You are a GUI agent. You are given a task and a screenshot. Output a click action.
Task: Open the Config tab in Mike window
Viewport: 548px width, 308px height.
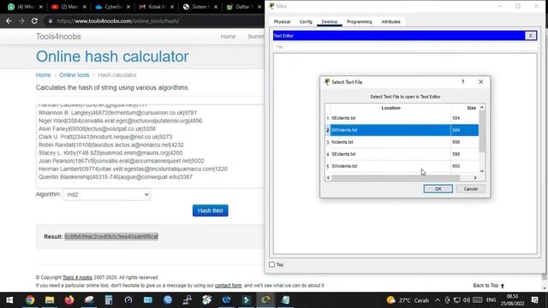click(x=306, y=21)
